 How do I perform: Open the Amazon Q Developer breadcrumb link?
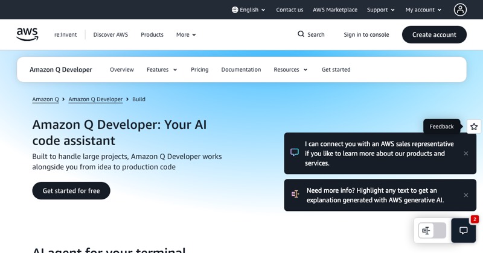click(95, 99)
